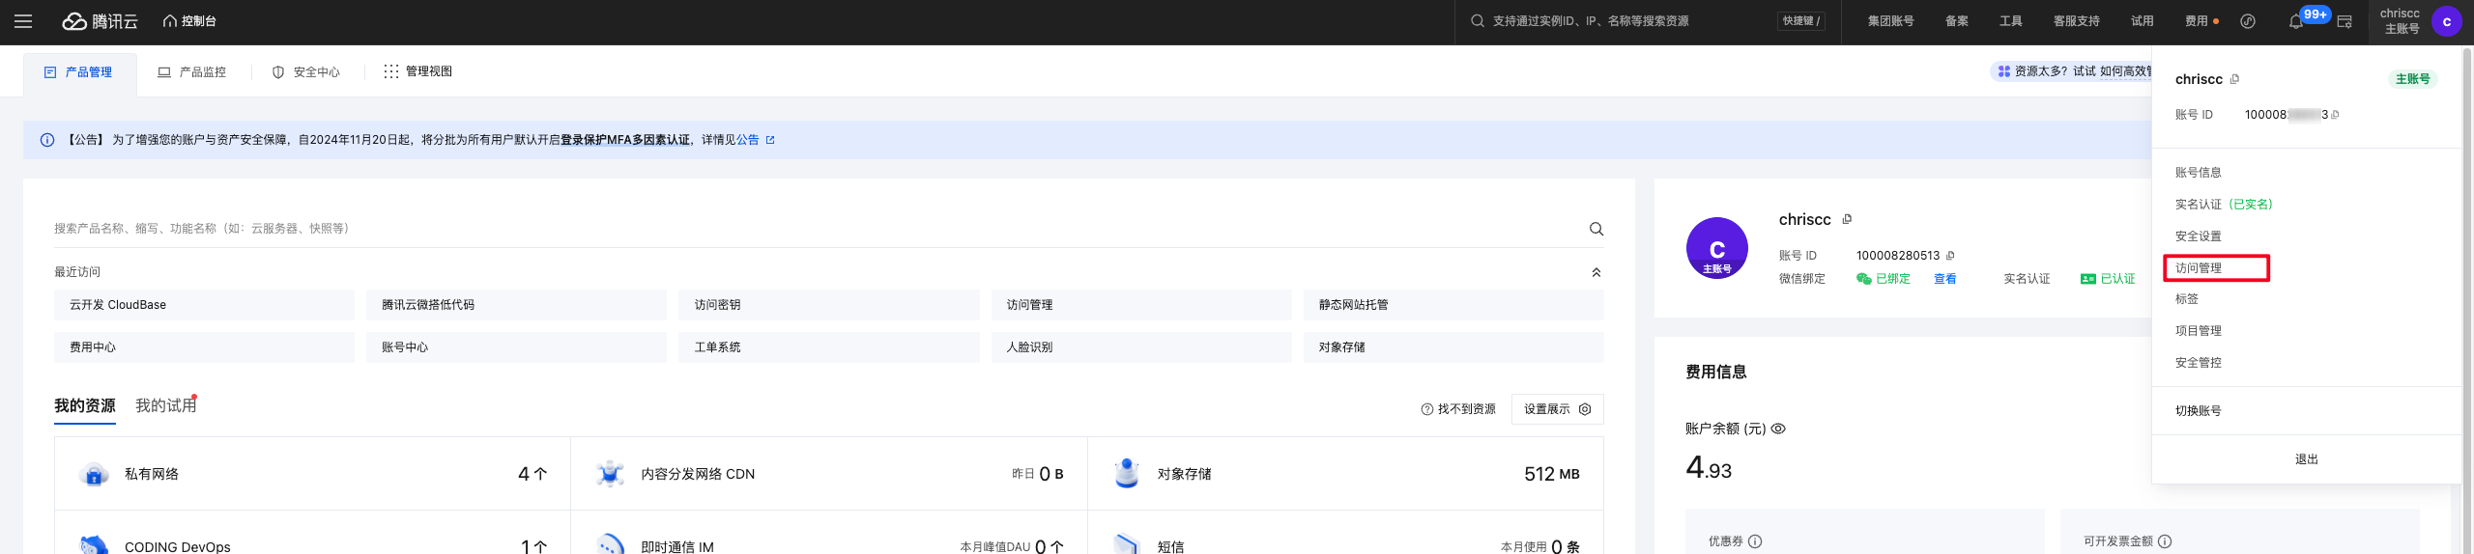2474x554 pixels.
Task: Switch to the 安全中心 tab
Action: [x=306, y=72]
